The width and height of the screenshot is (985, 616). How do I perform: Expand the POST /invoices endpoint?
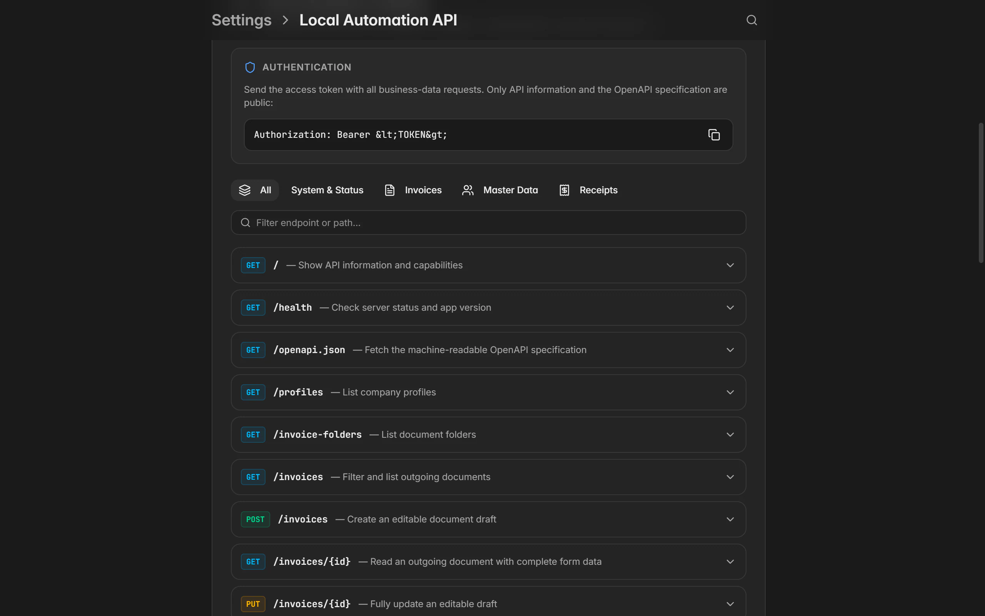(488, 519)
